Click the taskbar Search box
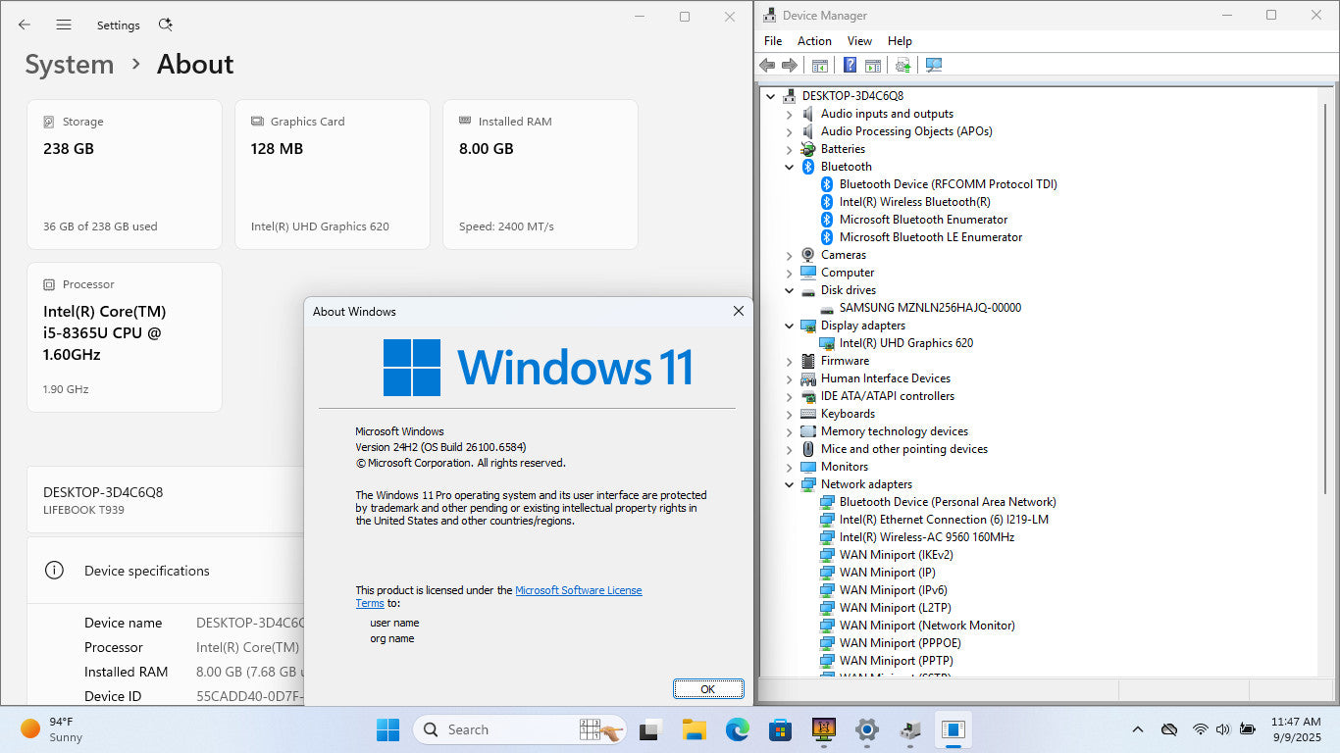The height and width of the screenshot is (753, 1340). pyautogui.click(x=522, y=729)
